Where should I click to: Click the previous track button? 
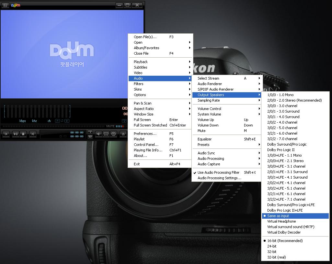coord(6,134)
